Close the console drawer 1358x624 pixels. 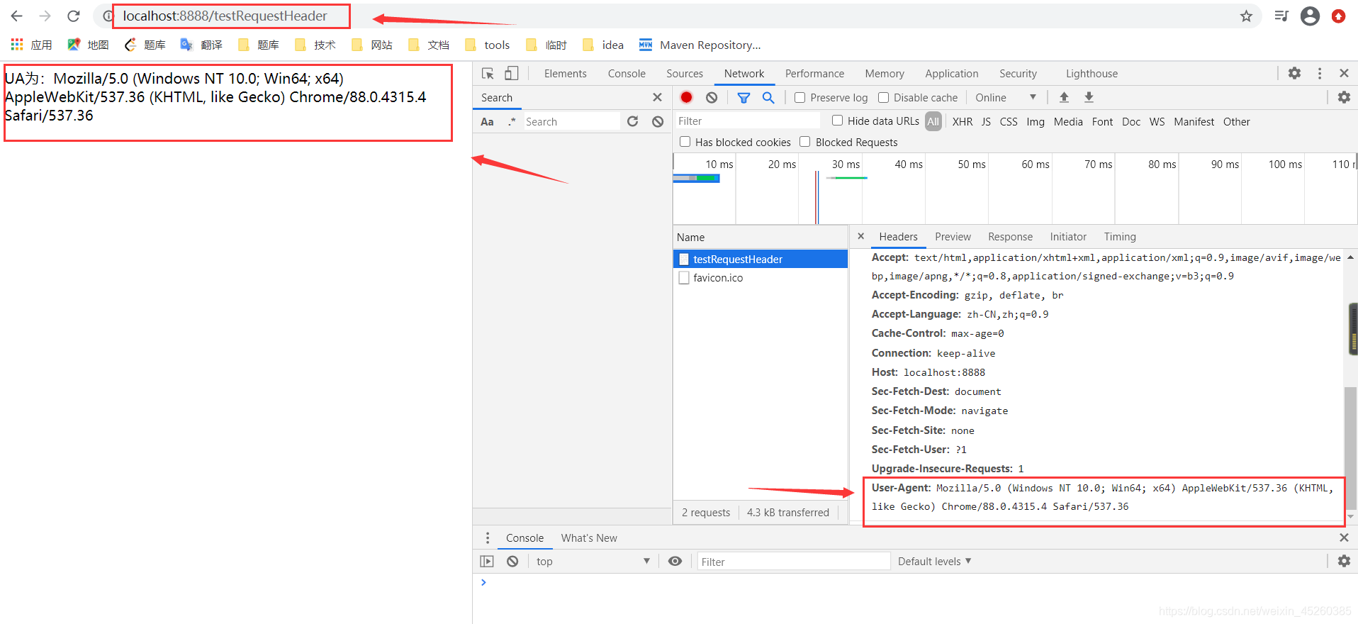click(1344, 537)
